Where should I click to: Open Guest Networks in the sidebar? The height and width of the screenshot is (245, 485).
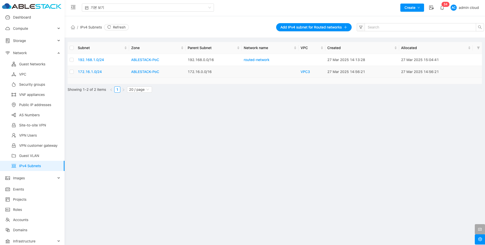tap(32, 64)
